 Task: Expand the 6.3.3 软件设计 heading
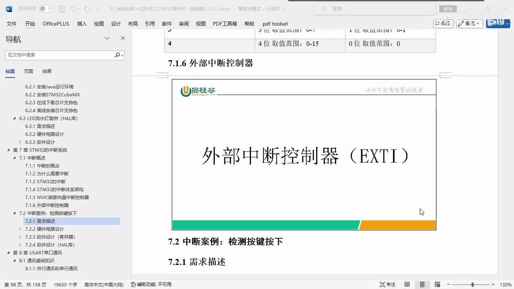[x=21, y=142]
